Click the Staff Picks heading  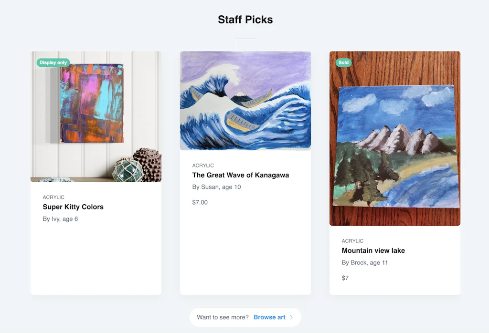(245, 20)
